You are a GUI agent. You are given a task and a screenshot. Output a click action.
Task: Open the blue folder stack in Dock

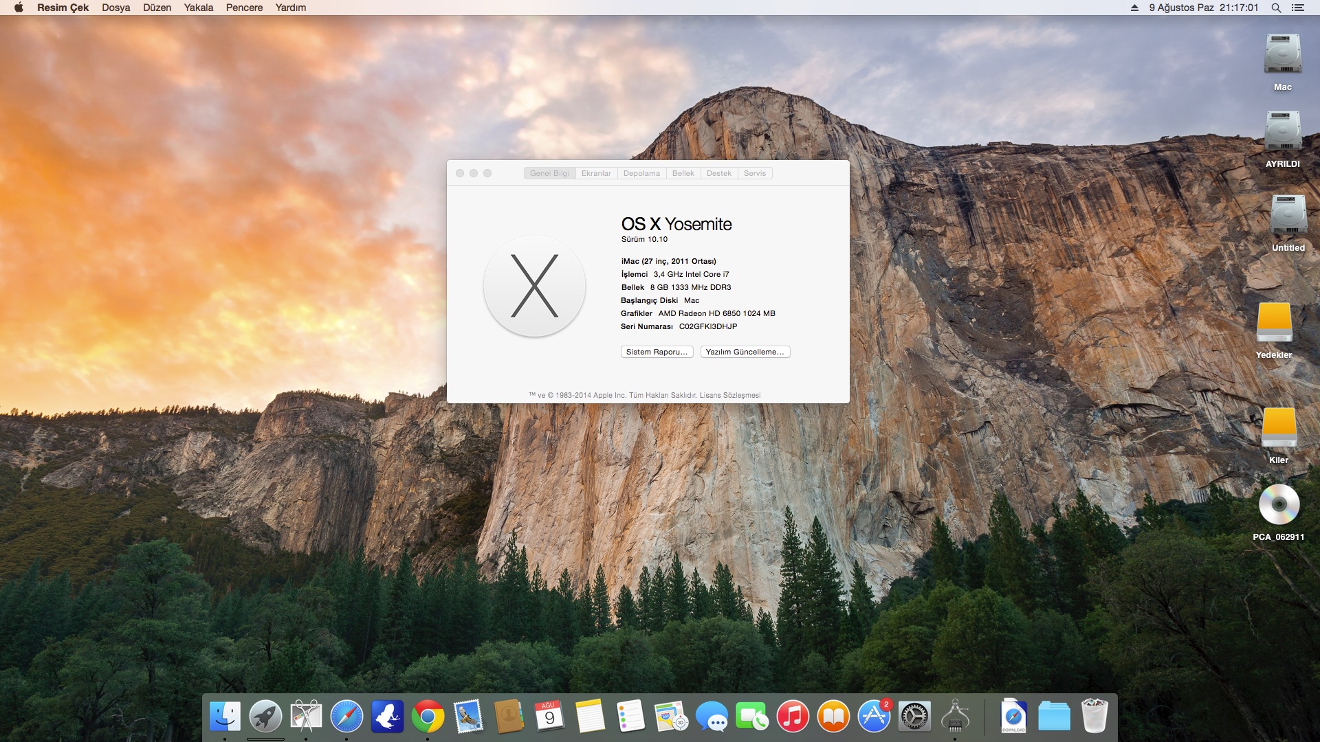coord(1054,717)
